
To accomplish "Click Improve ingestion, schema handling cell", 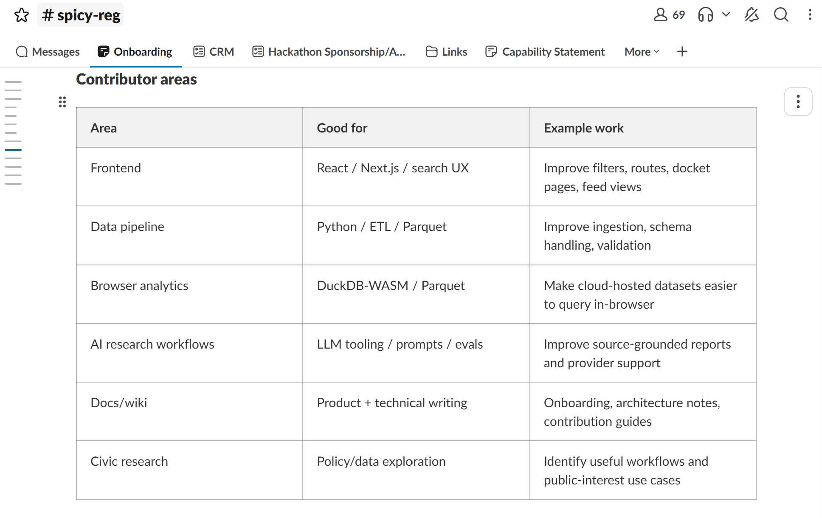I will (643, 236).
